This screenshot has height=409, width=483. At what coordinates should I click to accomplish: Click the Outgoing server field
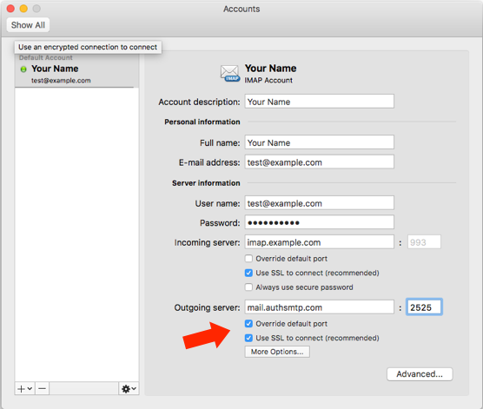(x=319, y=307)
